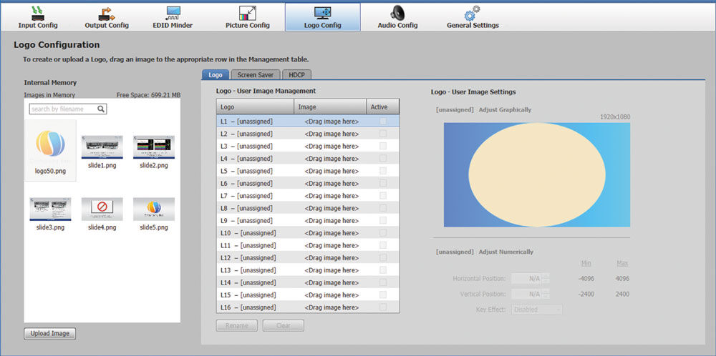The width and height of the screenshot is (716, 356).
Task: Open the Output Config section
Action: pyautogui.click(x=106, y=16)
